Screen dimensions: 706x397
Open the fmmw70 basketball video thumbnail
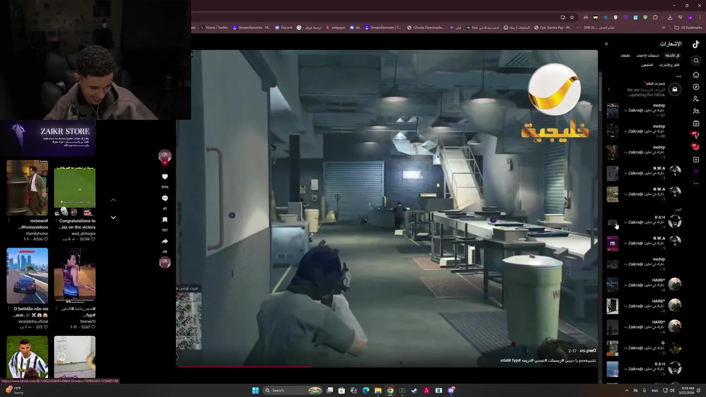click(x=74, y=276)
